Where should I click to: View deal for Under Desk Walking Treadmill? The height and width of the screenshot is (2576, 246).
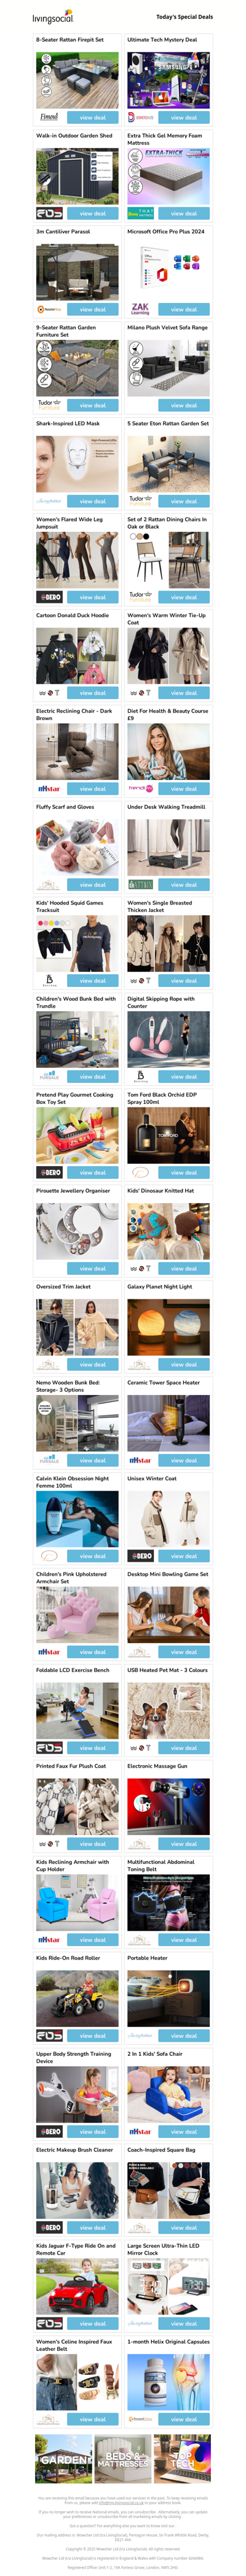[183, 885]
